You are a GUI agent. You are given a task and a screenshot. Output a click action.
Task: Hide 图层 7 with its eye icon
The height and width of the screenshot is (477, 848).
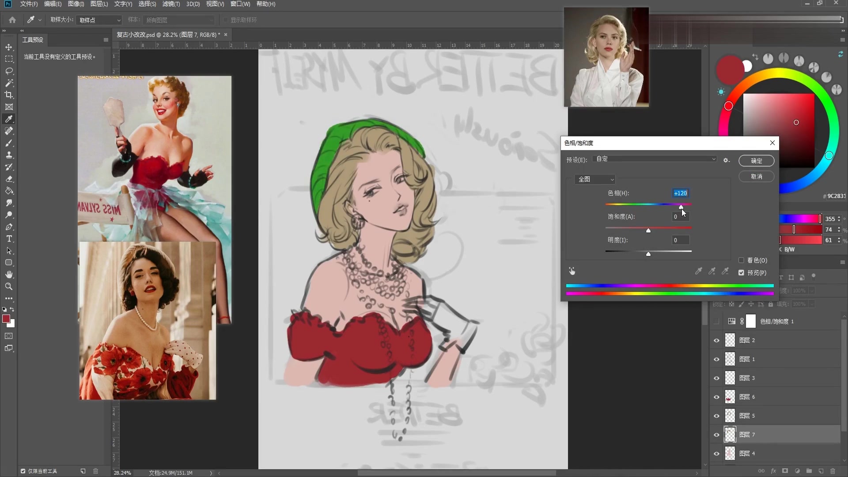pyautogui.click(x=716, y=435)
